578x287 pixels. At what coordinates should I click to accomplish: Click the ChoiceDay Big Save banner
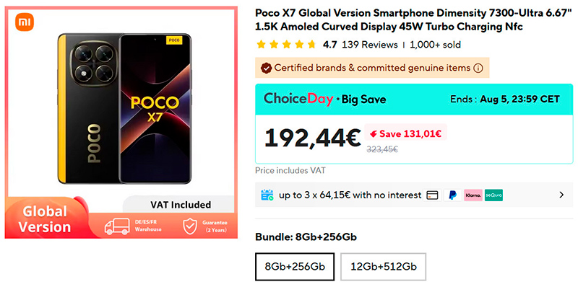[414, 99]
